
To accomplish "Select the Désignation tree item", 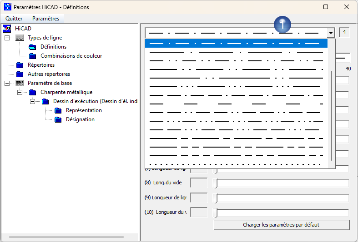I will pos(80,119).
